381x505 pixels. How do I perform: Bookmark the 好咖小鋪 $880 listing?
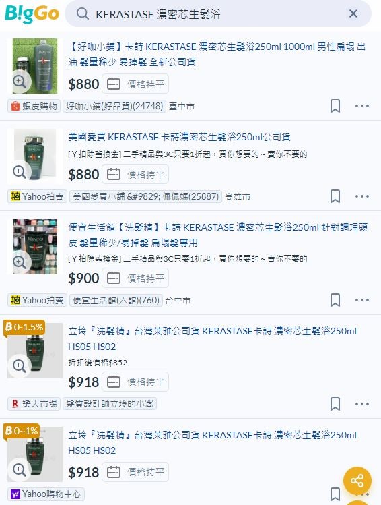pos(335,106)
